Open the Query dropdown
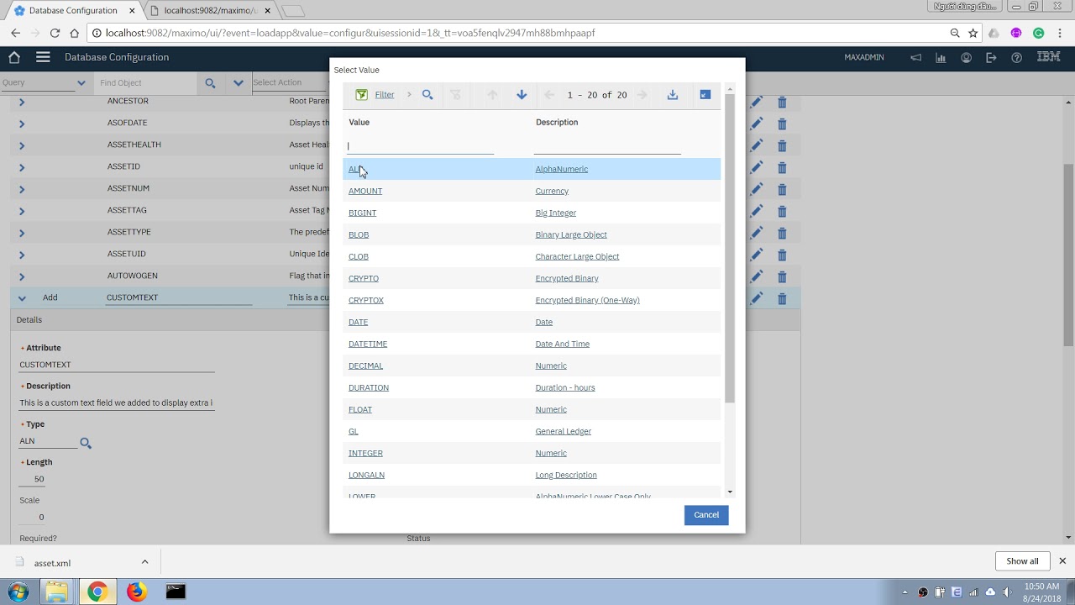 click(81, 83)
